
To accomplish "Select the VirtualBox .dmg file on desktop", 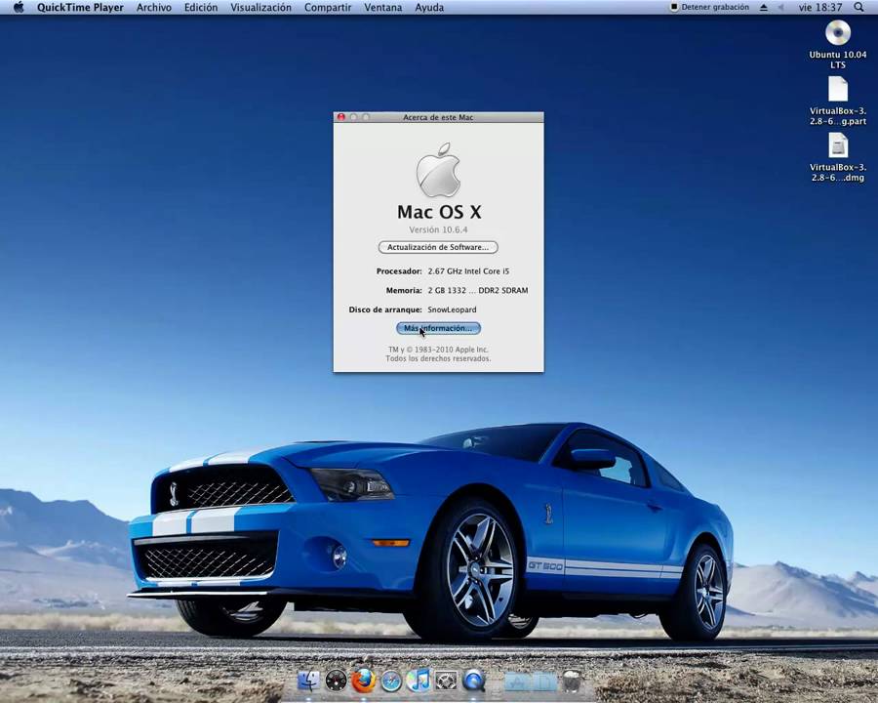I will [x=838, y=145].
